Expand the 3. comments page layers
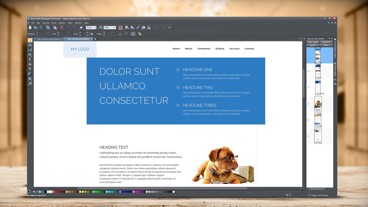 308,88
